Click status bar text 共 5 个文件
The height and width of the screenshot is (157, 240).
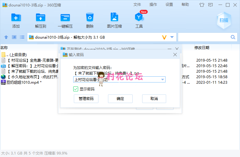[33, 153]
